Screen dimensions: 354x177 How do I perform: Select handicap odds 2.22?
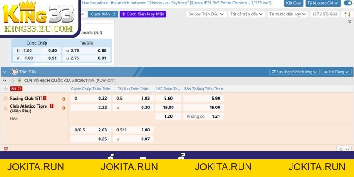(x=91, y=107)
